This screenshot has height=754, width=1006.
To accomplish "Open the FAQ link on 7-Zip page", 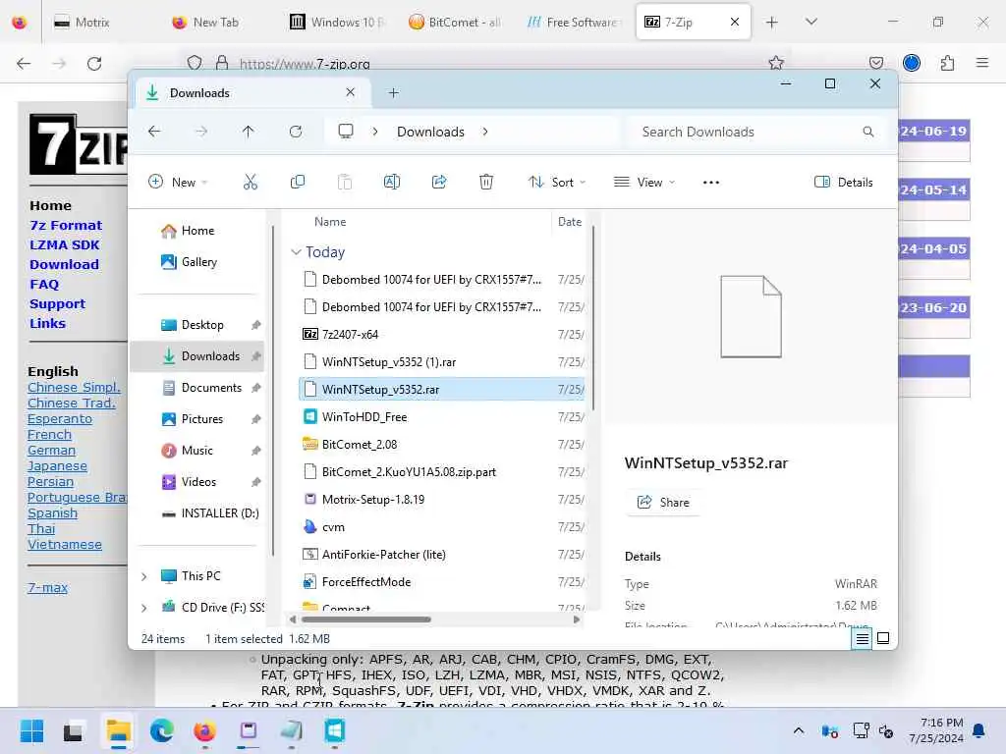I will [44, 284].
